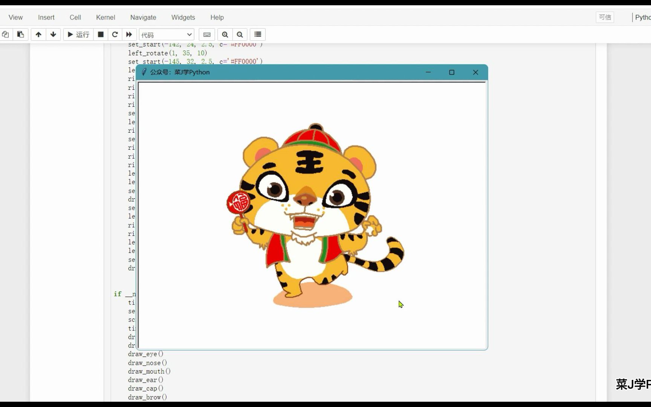
Task: Minimize the 菜J学Python turtle window
Action: click(428, 72)
